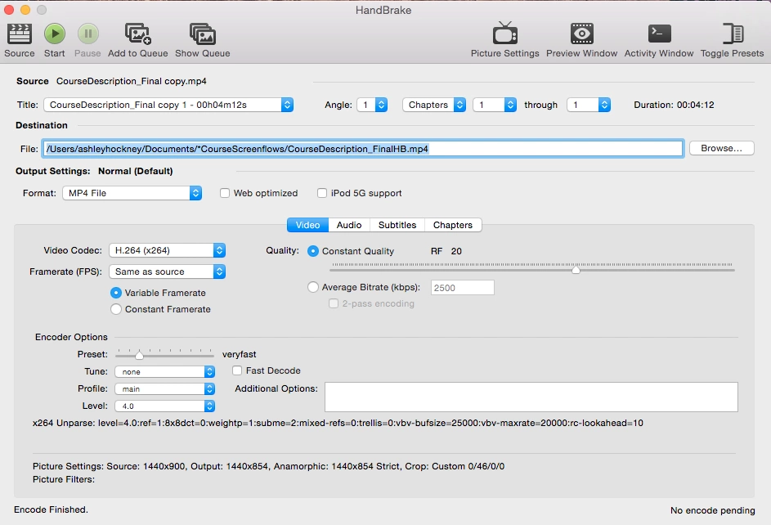Image resolution: width=771 pixels, height=525 pixels.
Task: Select Constant Framerate radio button
Action: (x=116, y=309)
